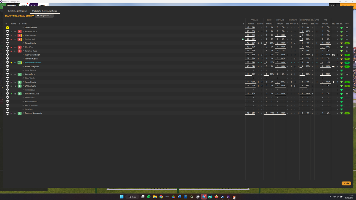This screenshot has width=356, height=200.
Task: Click the taskbar clock showing 22:35
Action: pyautogui.click(x=349, y=197)
